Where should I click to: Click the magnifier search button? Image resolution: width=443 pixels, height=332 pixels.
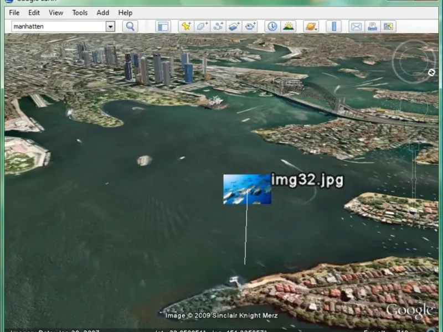coord(130,27)
